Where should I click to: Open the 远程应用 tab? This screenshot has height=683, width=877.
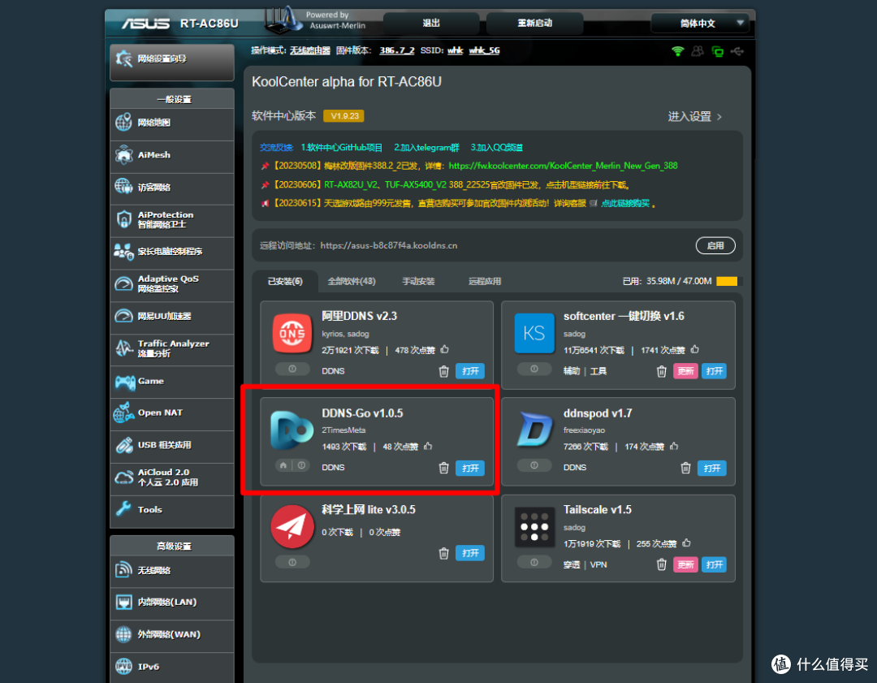484,281
